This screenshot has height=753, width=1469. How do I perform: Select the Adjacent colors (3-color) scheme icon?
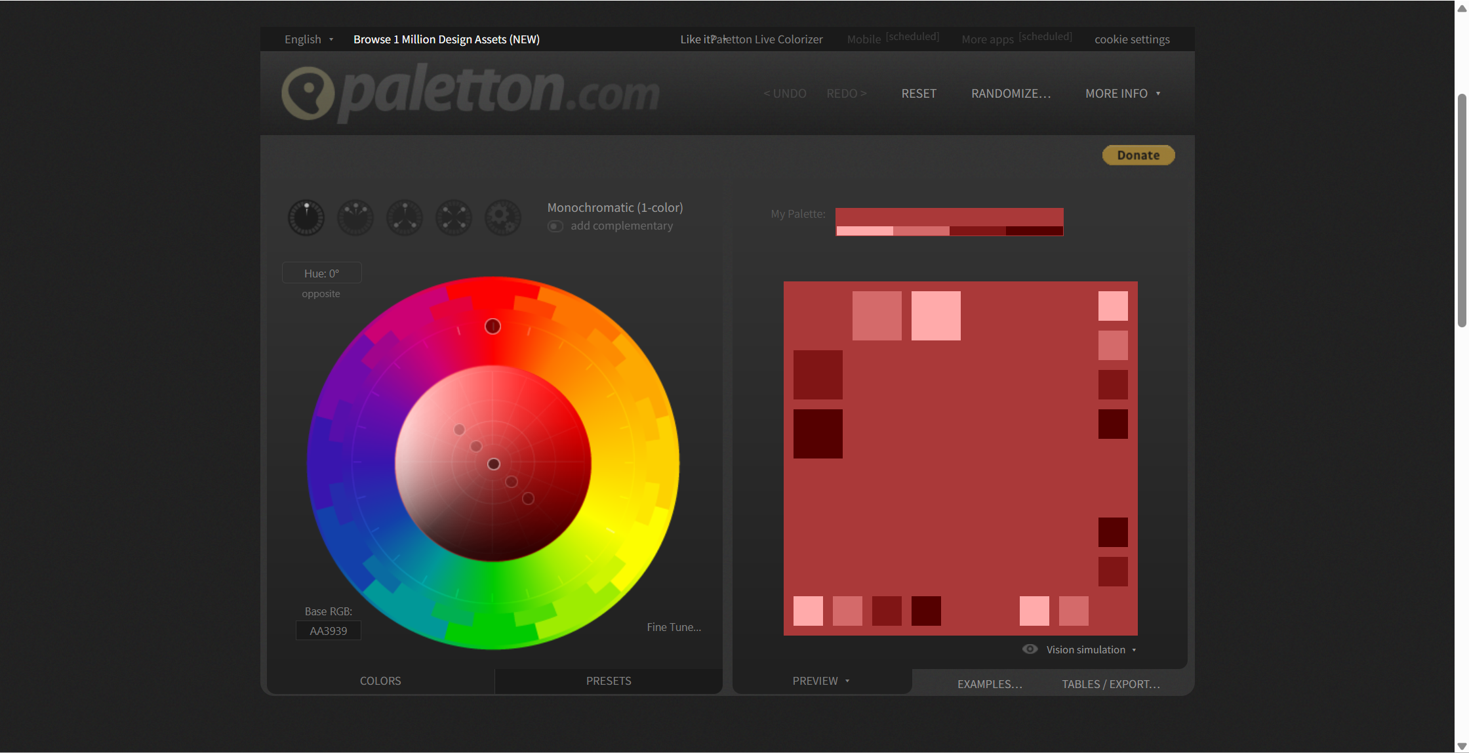(x=355, y=218)
